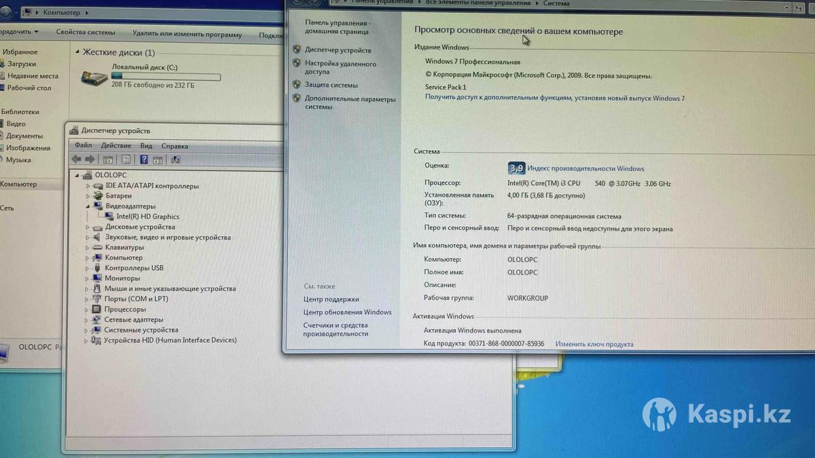The height and width of the screenshot is (458, 815).
Task: Click the blue Help icon in Device Manager
Action: click(x=143, y=159)
